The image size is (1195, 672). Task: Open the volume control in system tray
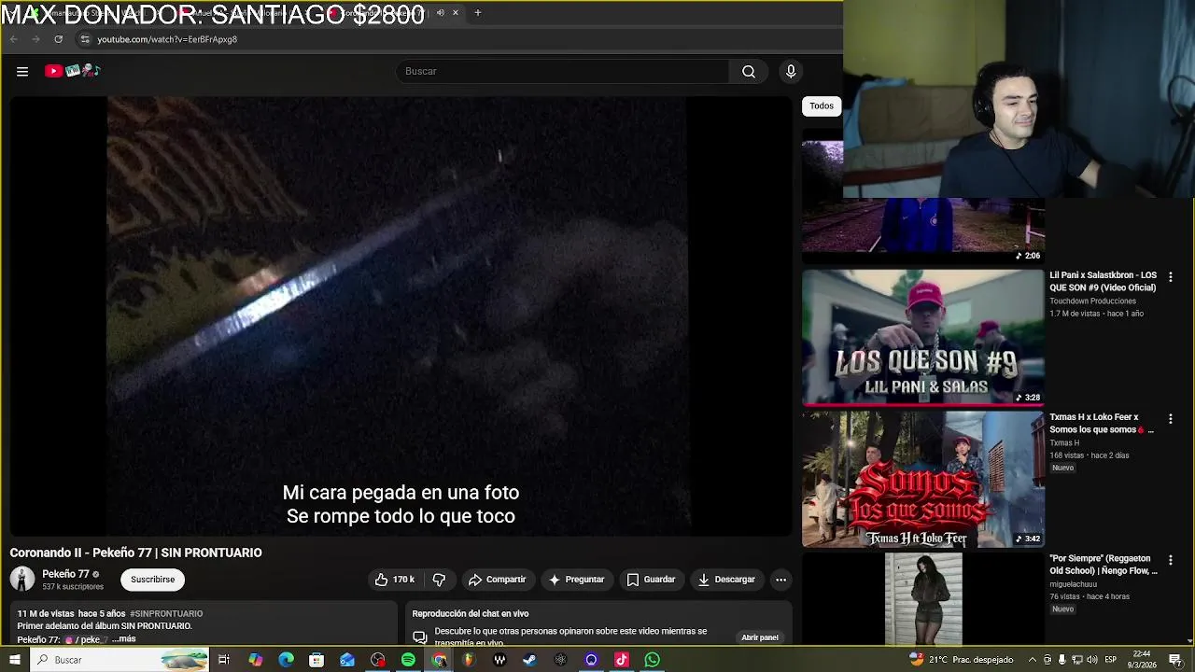[1092, 660]
